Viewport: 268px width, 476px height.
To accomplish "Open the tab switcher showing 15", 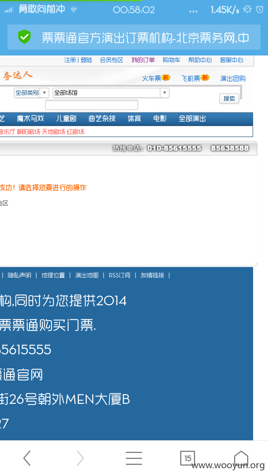I will [x=188, y=458].
